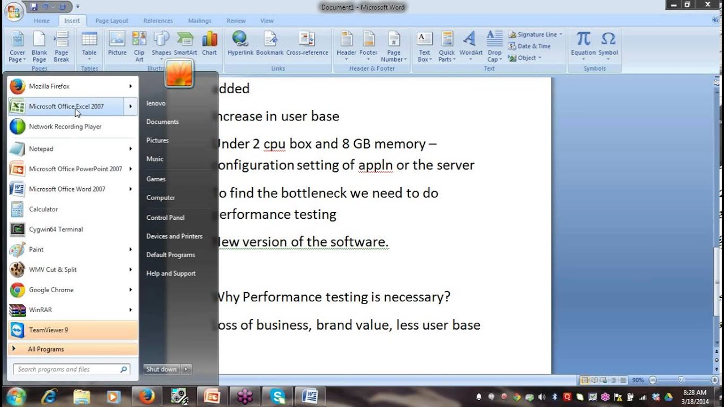Open Control Panel from Start menu
This screenshot has width=724, height=407.
[x=165, y=218]
